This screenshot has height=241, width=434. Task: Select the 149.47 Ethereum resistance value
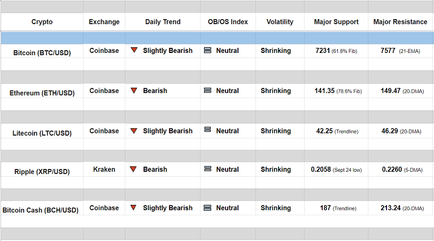[391, 91]
